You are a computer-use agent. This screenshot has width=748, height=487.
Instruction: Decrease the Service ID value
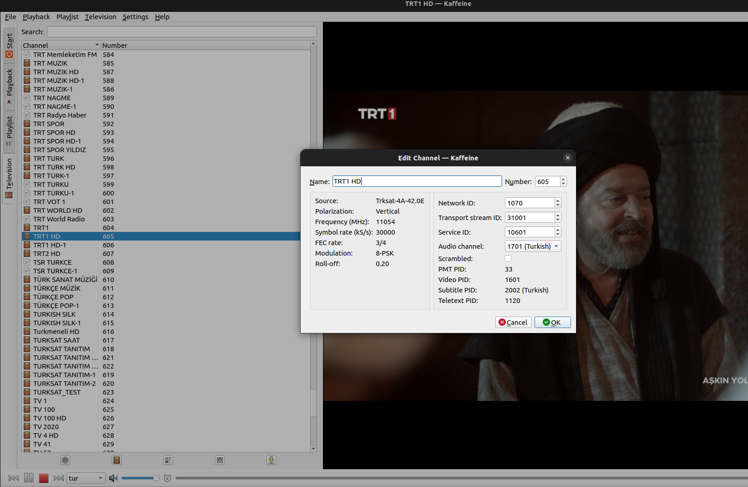[558, 235]
